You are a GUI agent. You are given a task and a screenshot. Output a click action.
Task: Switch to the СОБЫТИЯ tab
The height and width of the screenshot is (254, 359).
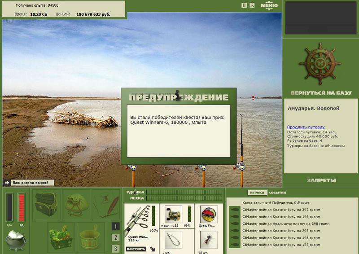(x=277, y=193)
